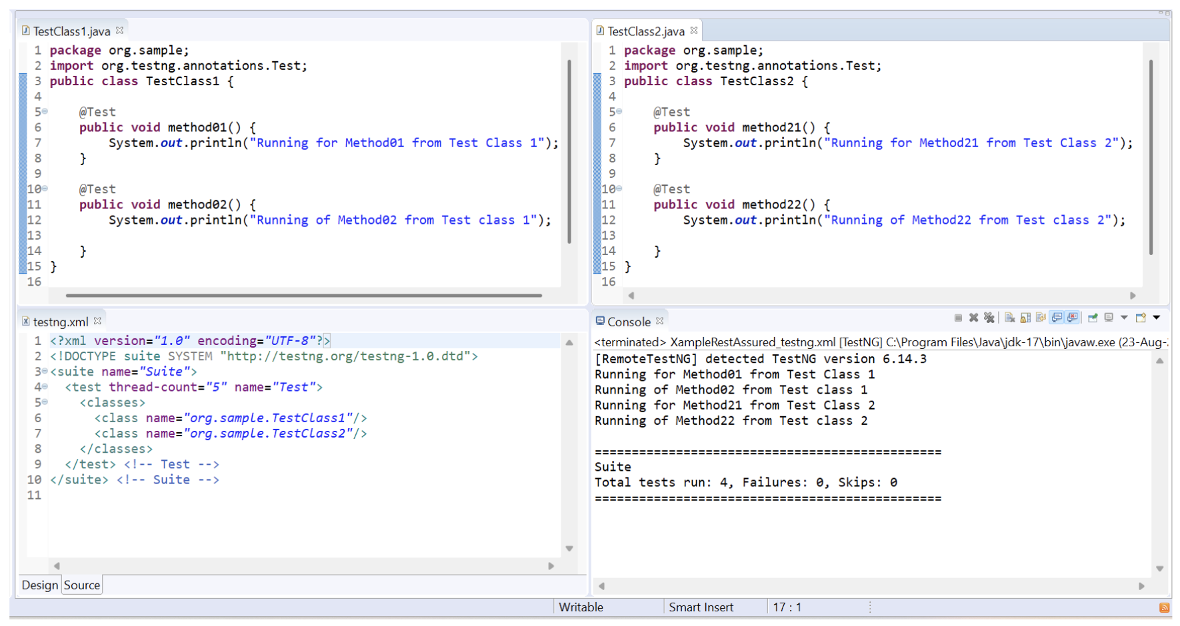Toggle Show Console on Standard Out change
The width and height of the screenshot is (1180, 626).
click(1057, 318)
